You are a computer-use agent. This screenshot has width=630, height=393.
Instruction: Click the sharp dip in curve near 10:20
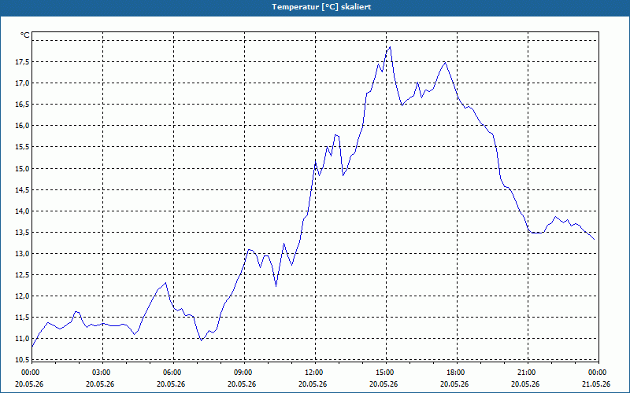276,286
